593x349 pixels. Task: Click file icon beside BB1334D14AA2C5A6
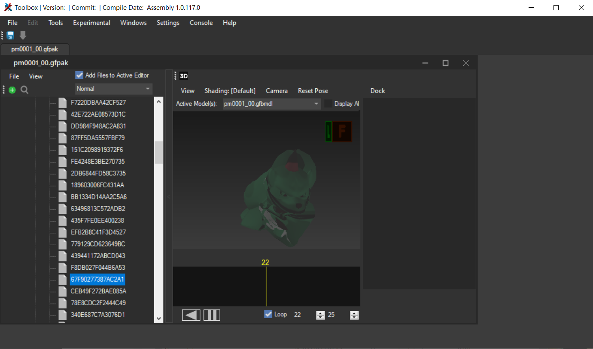pyautogui.click(x=63, y=197)
